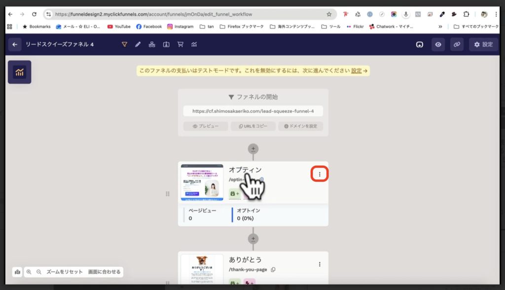
Task: Open the contacts icon in the funnel toolbar
Action: click(x=166, y=44)
